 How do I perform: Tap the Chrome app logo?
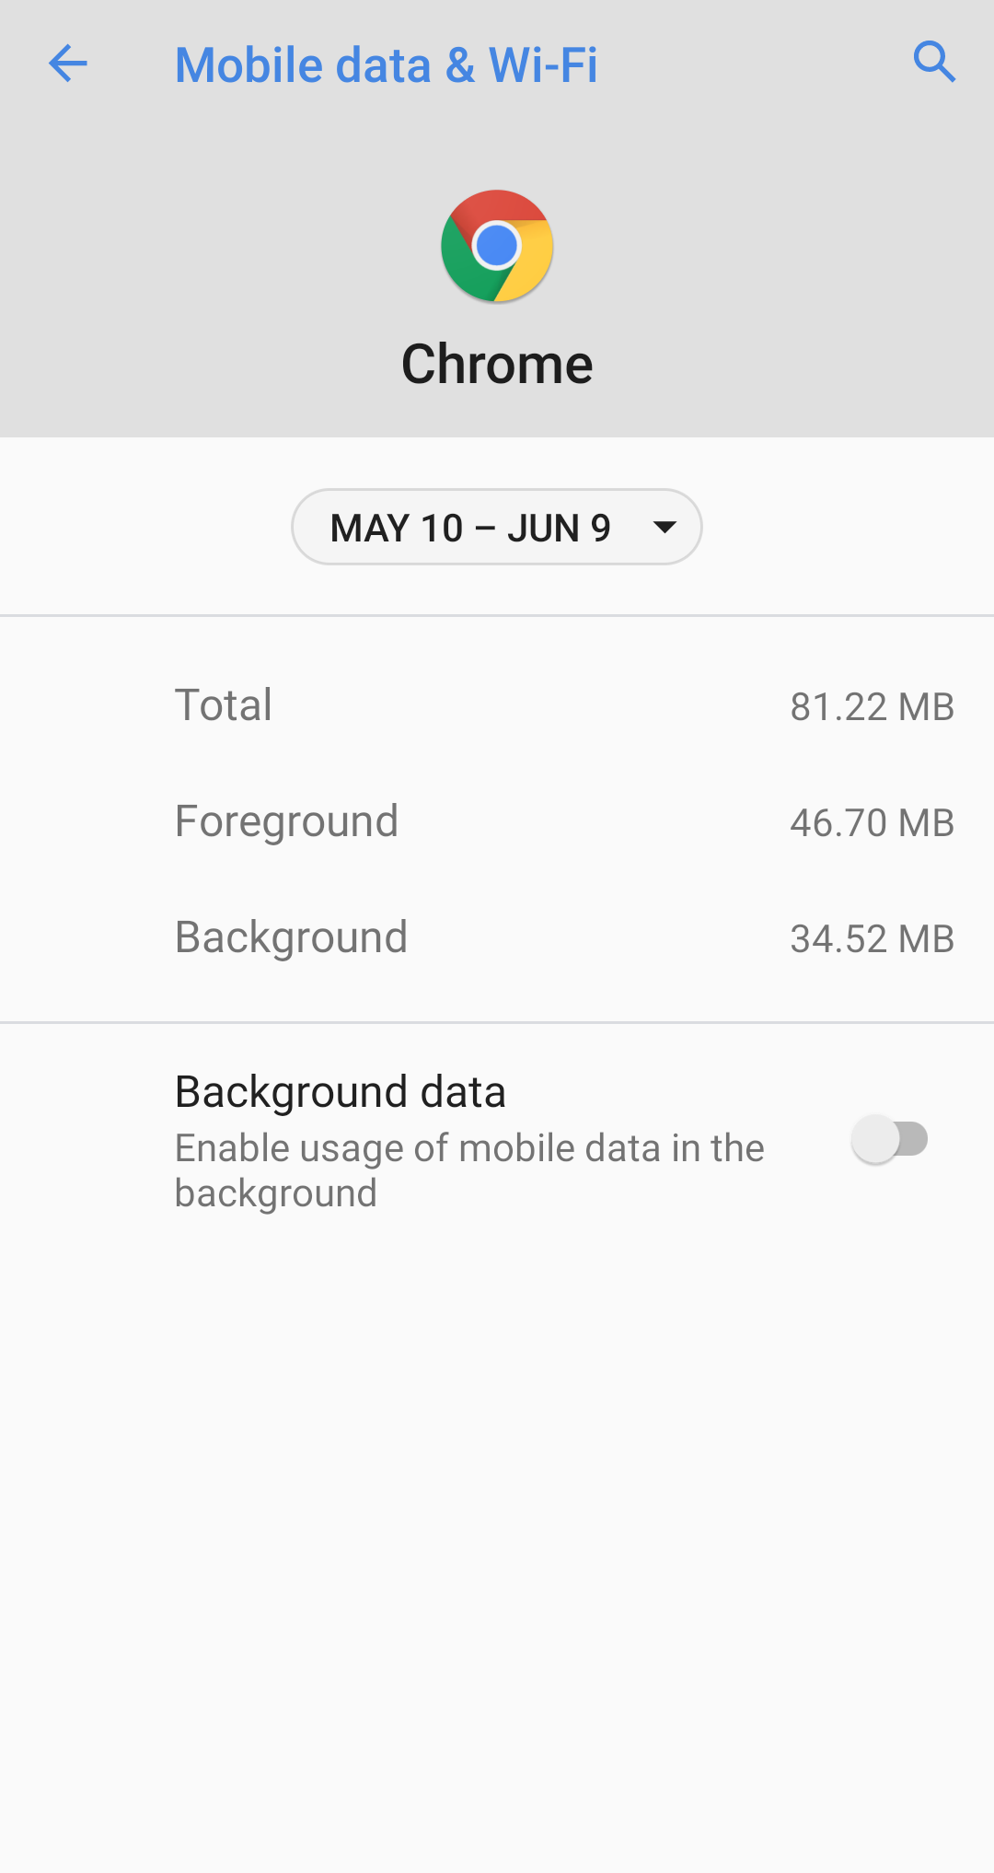497,246
